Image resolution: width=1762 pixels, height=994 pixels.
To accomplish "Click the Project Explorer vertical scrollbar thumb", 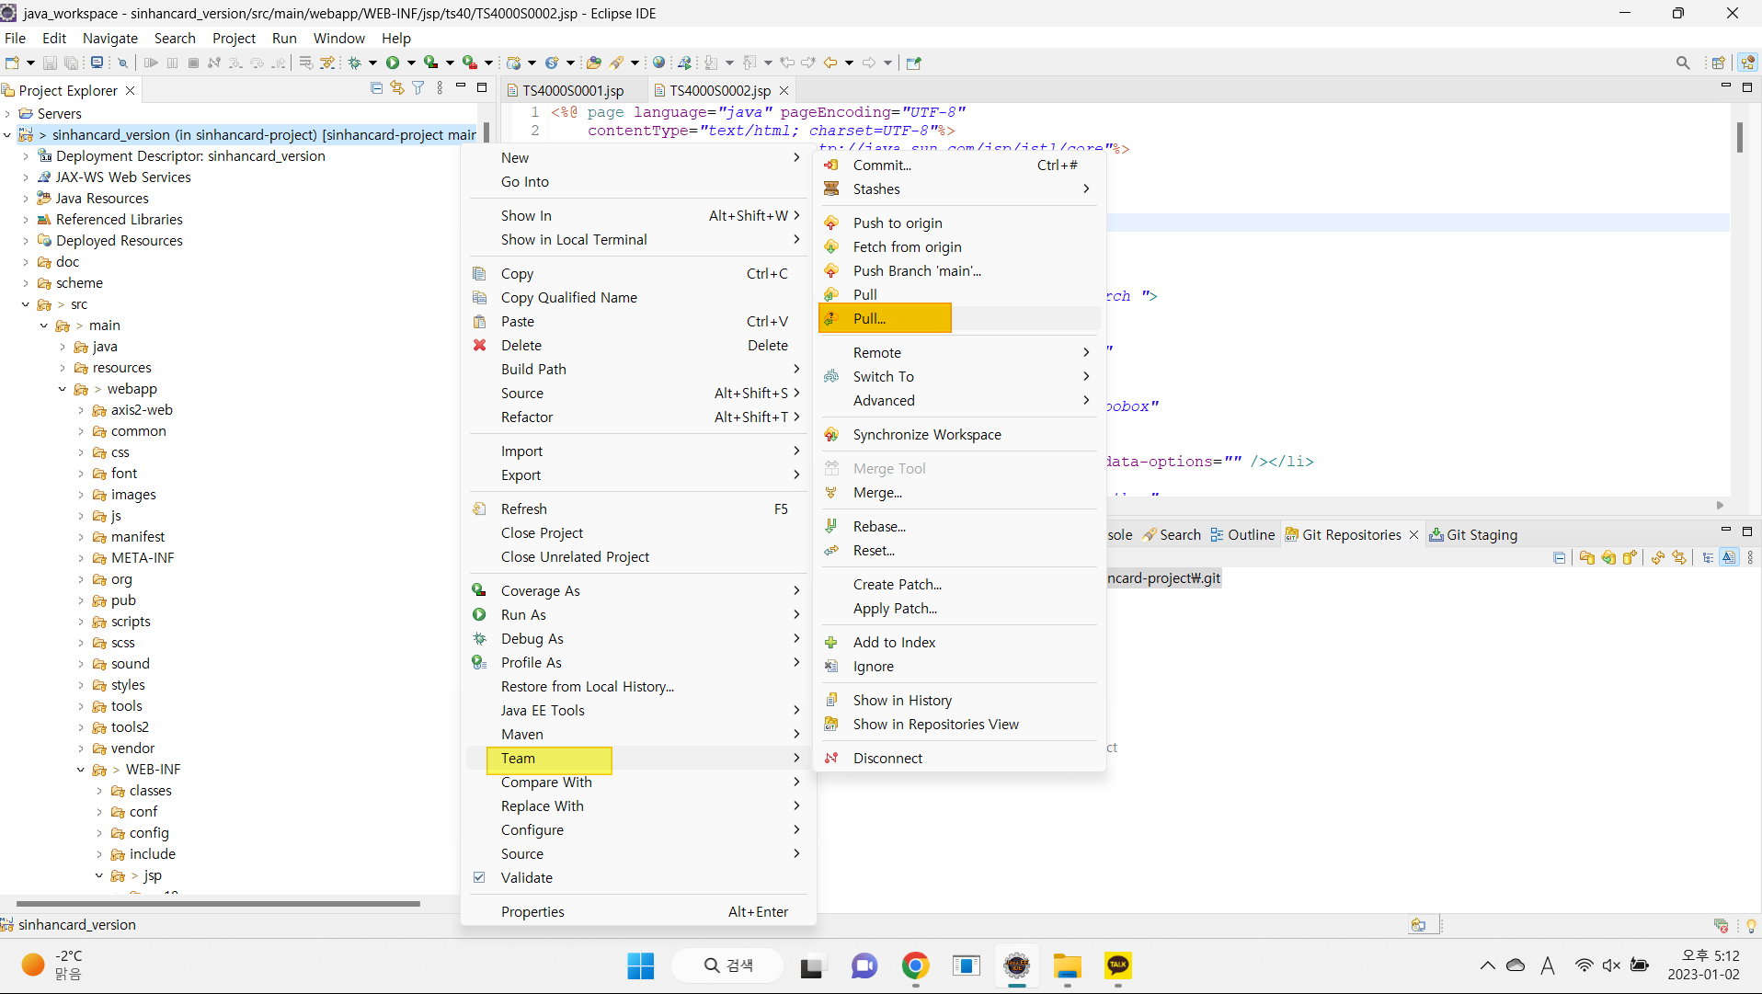I will point(485,132).
